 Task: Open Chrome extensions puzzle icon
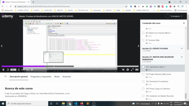175,6
